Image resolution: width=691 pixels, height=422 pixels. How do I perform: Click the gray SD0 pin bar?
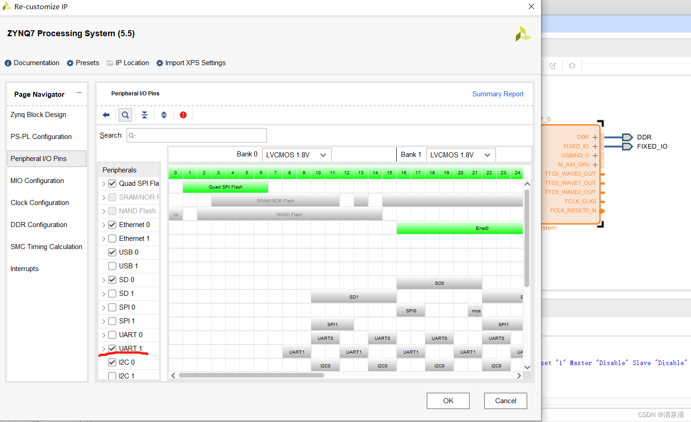tap(440, 283)
